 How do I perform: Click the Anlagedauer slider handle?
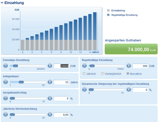[21, 82]
